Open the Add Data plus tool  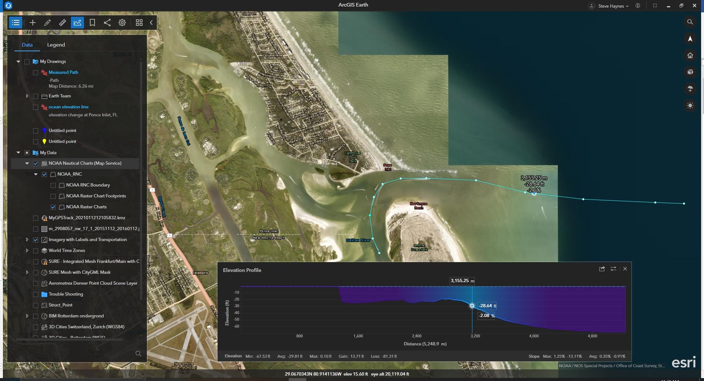pos(33,23)
